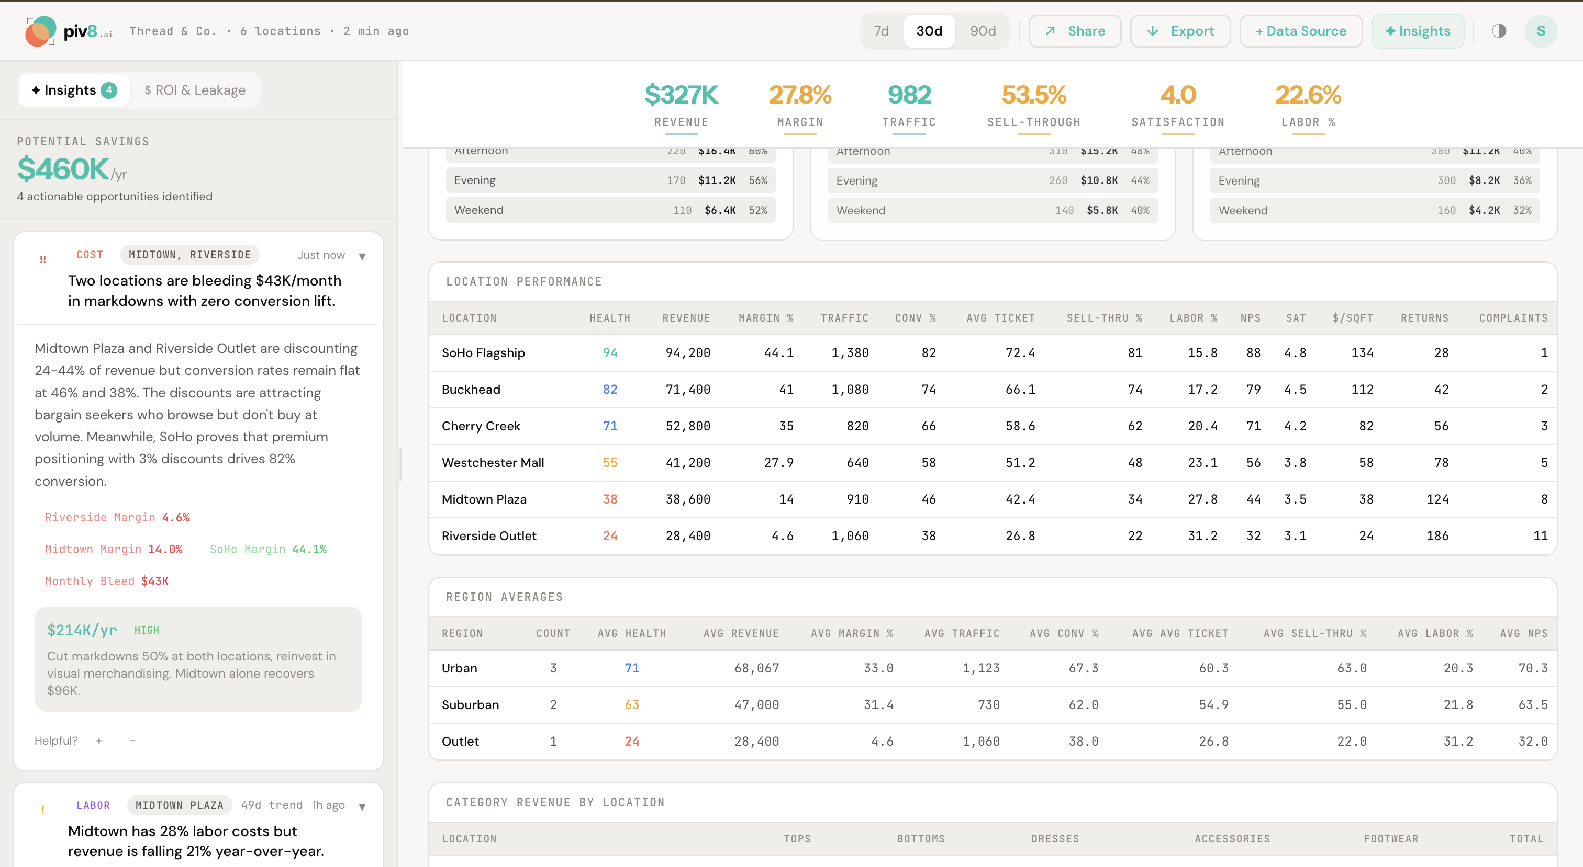
Task: Click the alert icon on the Labor insight
Action: (42, 810)
